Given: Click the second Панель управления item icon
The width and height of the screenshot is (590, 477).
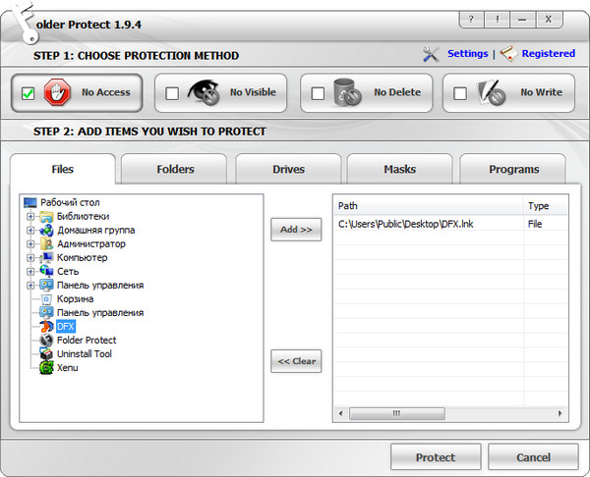Looking at the screenshot, I should pos(46,312).
